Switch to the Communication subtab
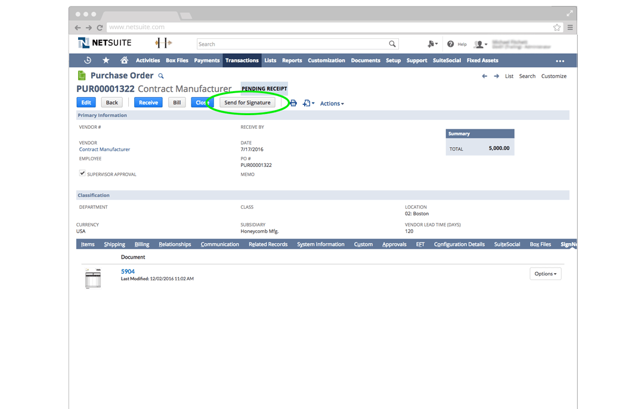The width and height of the screenshot is (644, 409). tap(219, 244)
